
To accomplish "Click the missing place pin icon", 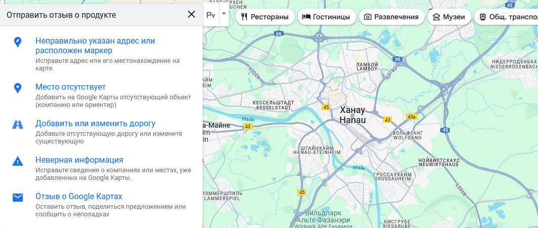I will [18, 89].
